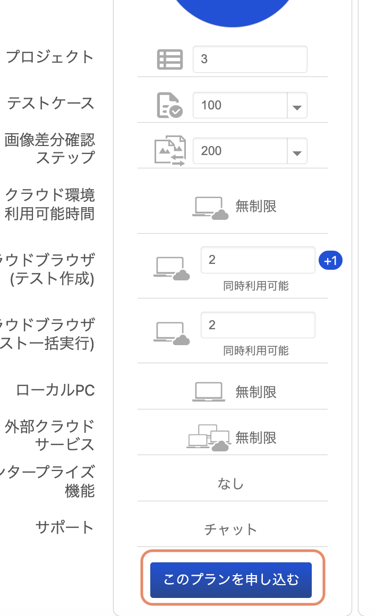This screenshot has width=376, height=616.
Task: Click 無制限 text in local PC row
Action: point(256,392)
